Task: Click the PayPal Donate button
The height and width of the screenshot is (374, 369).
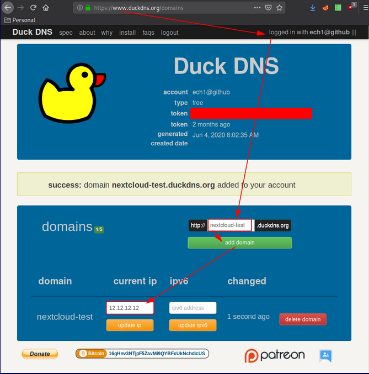Action: [40, 354]
